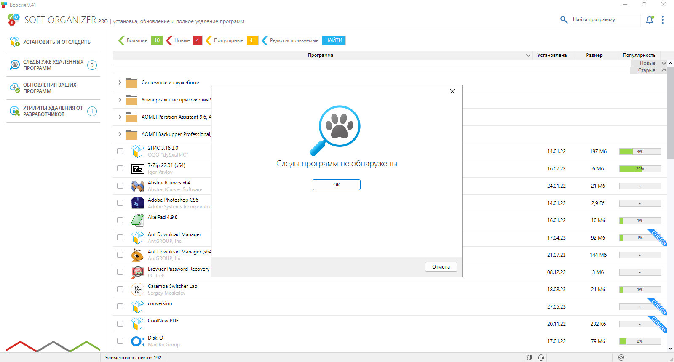Click OK in the traces dialog
Image resolution: width=674 pixels, height=362 pixels.
click(x=337, y=185)
